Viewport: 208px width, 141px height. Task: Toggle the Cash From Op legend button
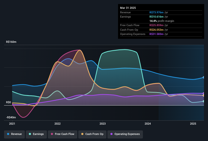tap(92, 134)
